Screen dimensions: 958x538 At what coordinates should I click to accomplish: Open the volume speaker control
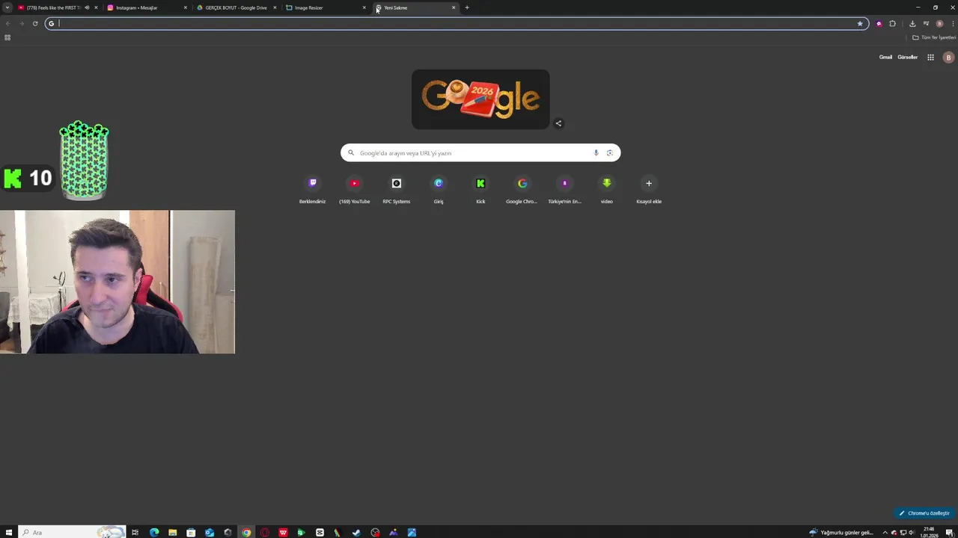coord(911,533)
